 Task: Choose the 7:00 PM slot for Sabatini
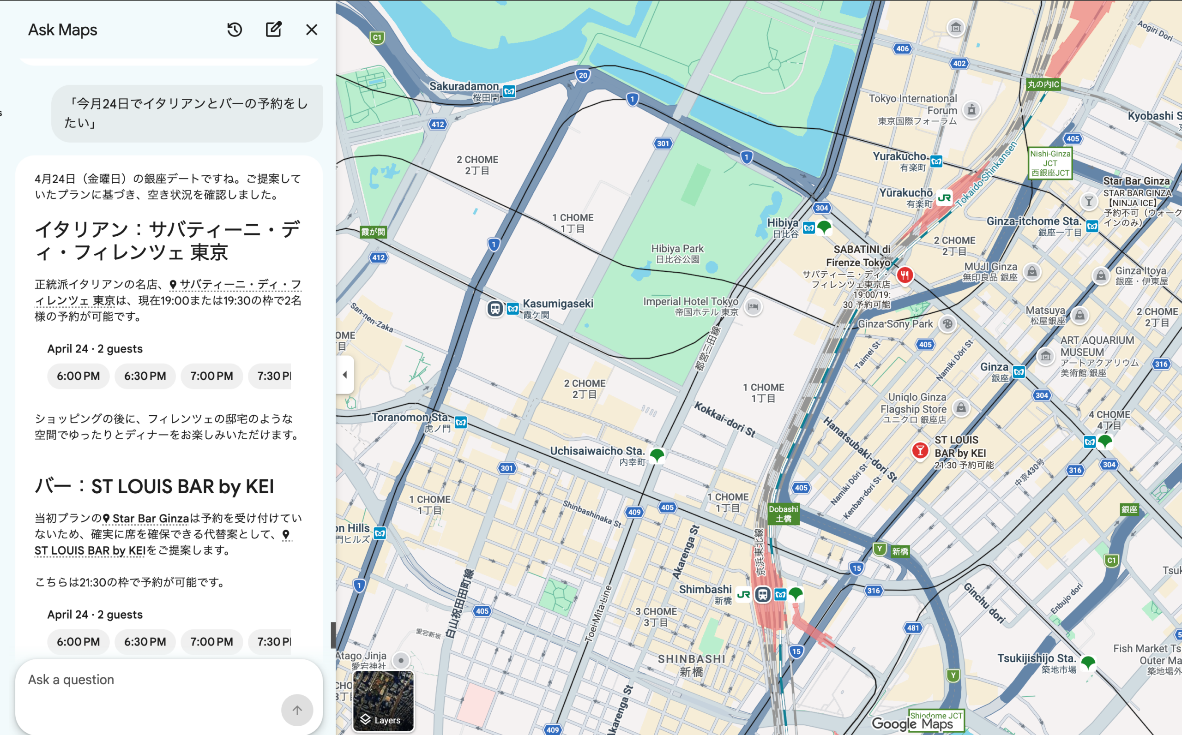211,376
